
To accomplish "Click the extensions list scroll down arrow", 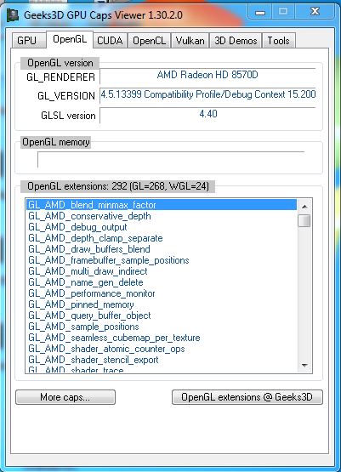I will pos(304,366).
